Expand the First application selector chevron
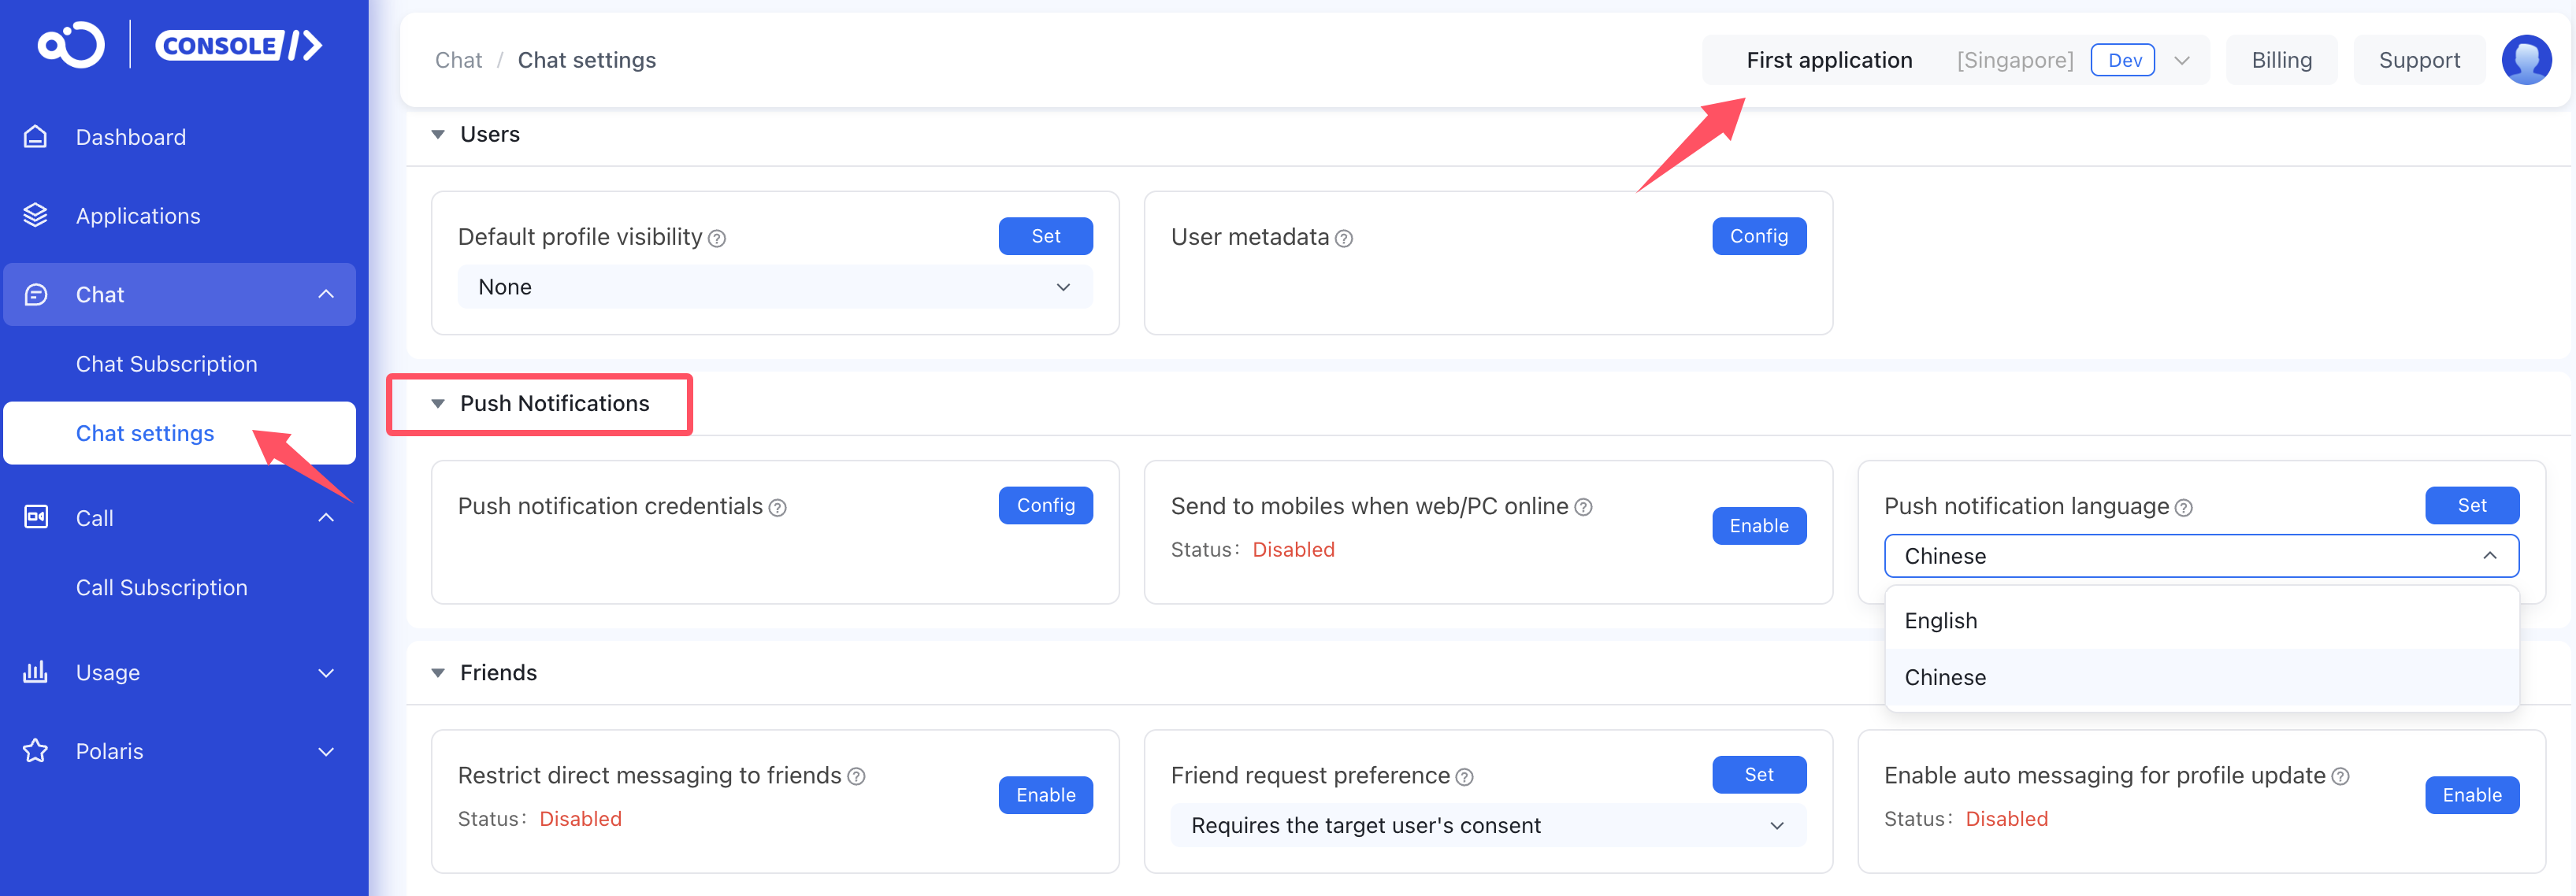This screenshot has height=896, width=2576. (x=2182, y=60)
